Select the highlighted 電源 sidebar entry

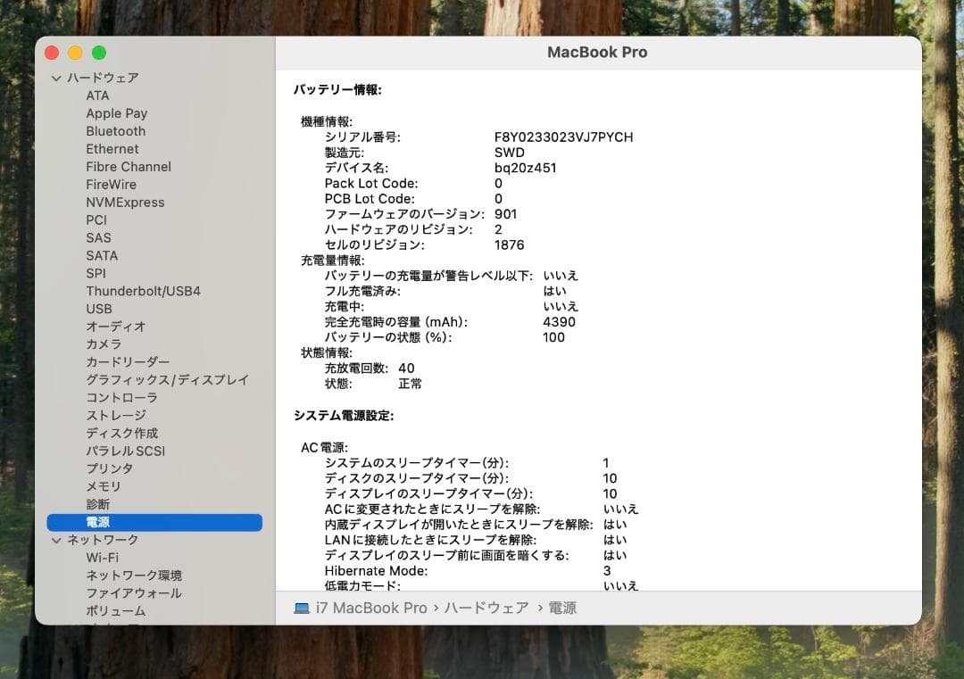[98, 521]
